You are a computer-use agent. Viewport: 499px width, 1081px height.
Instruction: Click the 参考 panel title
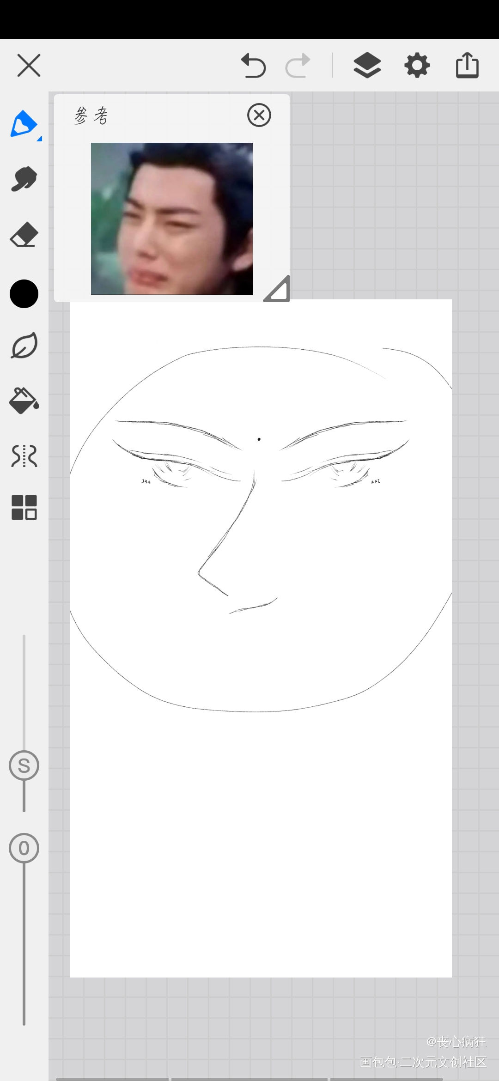coord(91,115)
